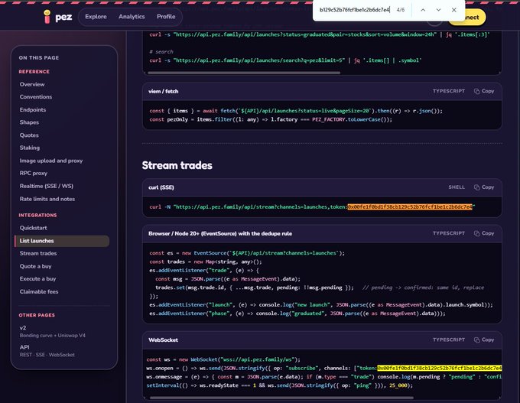Click yellow highlighted token in WebSocket code
520x403 pixels.
(x=440, y=368)
